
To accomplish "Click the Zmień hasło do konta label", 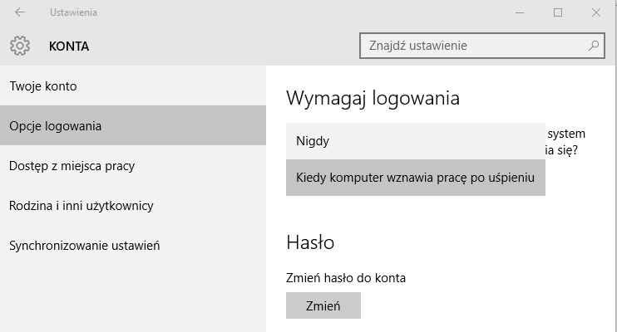I will [345, 278].
